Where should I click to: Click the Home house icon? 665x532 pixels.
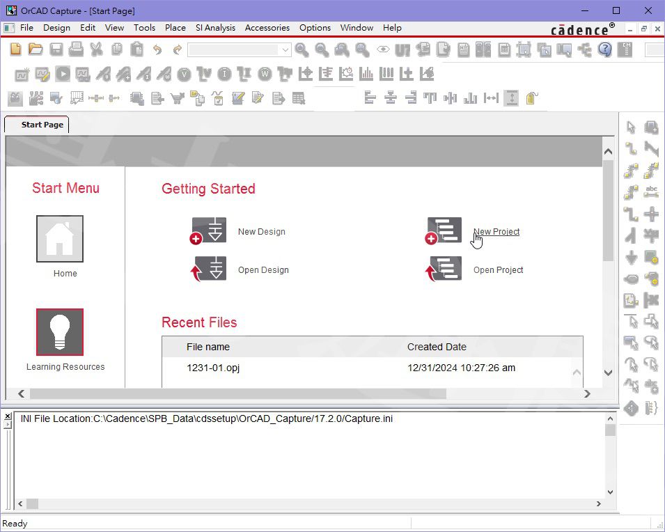point(60,238)
